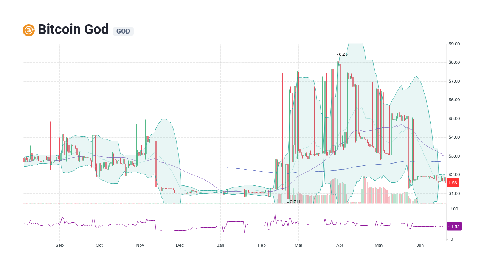
Task: Click the 100 label on RSI axis
Action: pyautogui.click(x=454, y=209)
